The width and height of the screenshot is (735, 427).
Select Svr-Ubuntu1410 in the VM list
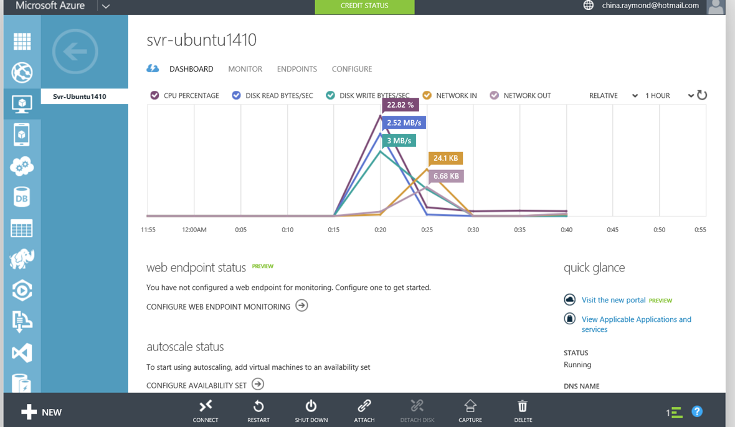click(x=84, y=96)
